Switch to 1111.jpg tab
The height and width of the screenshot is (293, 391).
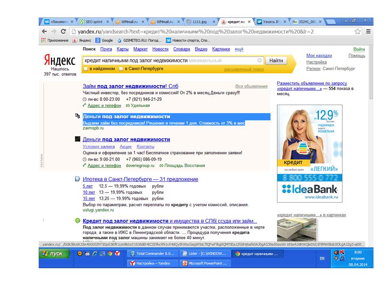click(x=200, y=22)
